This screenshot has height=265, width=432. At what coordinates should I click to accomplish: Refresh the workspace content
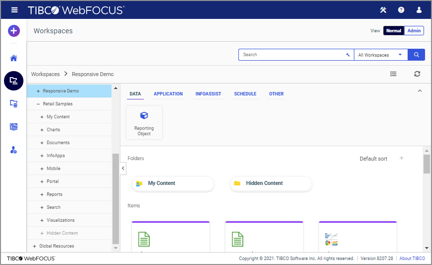click(x=417, y=74)
